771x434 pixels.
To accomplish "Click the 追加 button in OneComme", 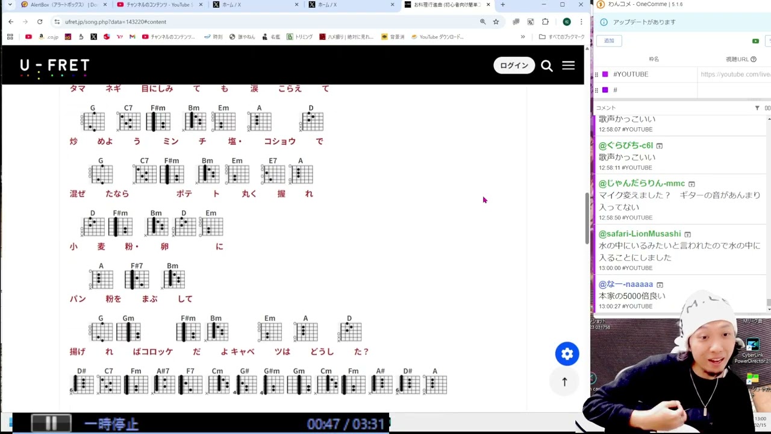I will 609,41.
